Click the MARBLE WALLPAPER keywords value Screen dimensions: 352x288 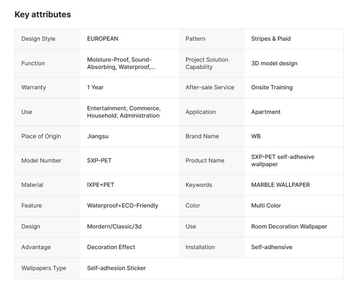(x=280, y=185)
